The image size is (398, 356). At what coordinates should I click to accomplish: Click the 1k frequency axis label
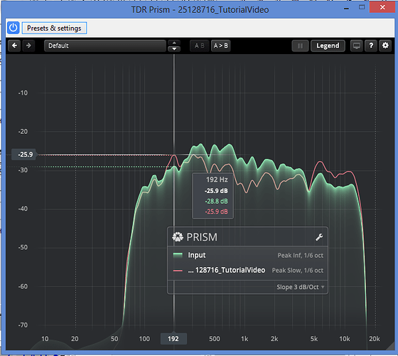(x=244, y=339)
